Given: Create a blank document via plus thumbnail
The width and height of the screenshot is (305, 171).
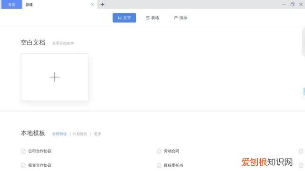Looking at the screenshot, I should [x=54, y=77].
